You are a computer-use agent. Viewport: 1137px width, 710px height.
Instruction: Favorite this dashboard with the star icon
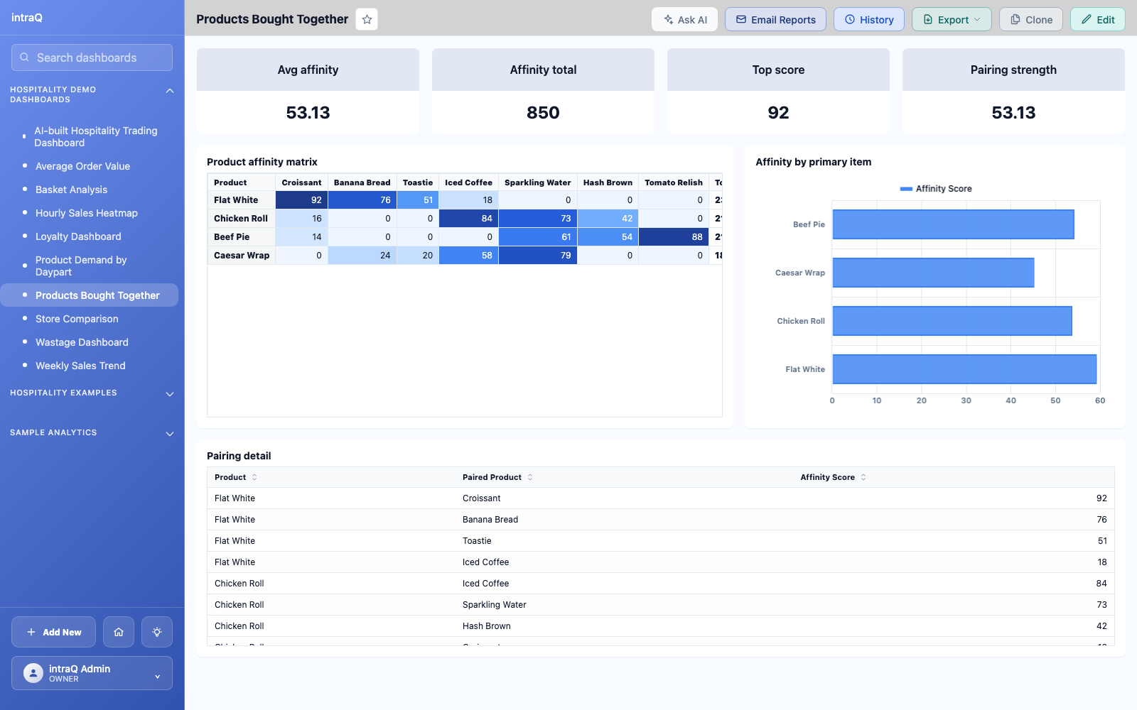[x=367, y=19]
